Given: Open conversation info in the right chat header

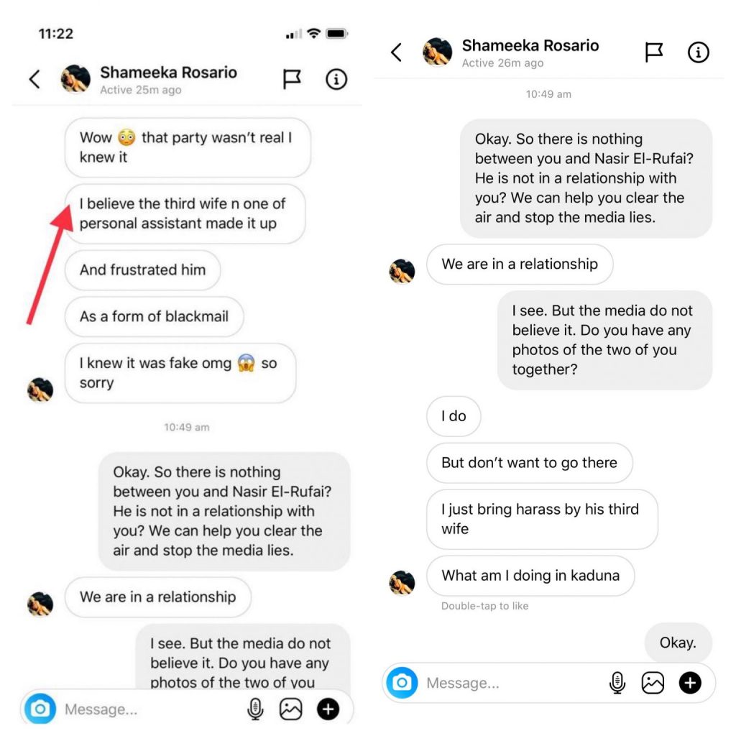Looking at the screenshot, I should point(699,52).
